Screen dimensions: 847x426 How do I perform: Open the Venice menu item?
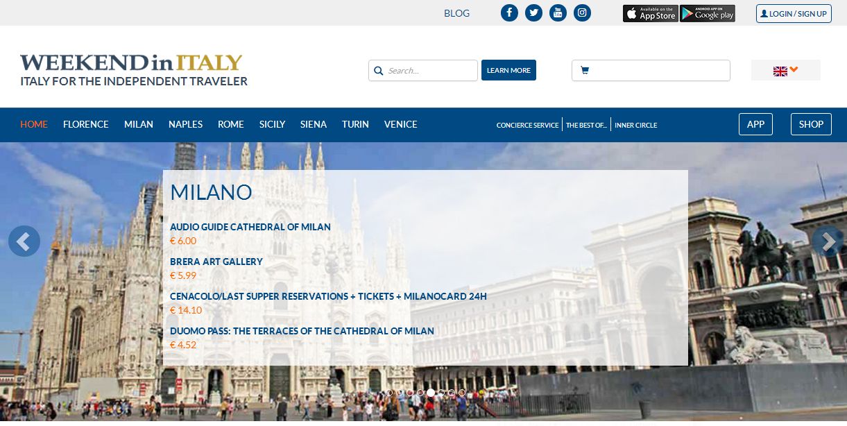coord(401,124)
